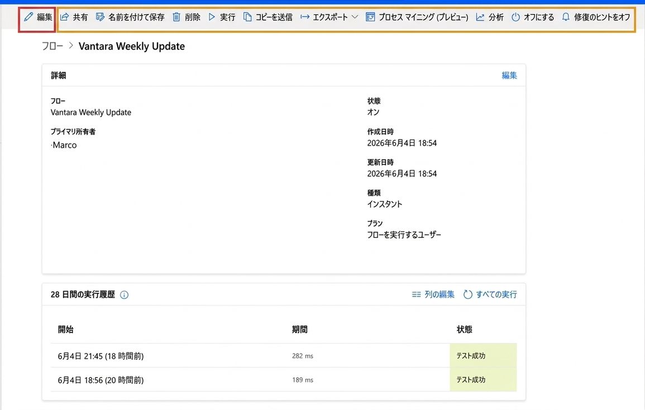
Task: Click the 削除 trash icon
Action: click(176, 17)
